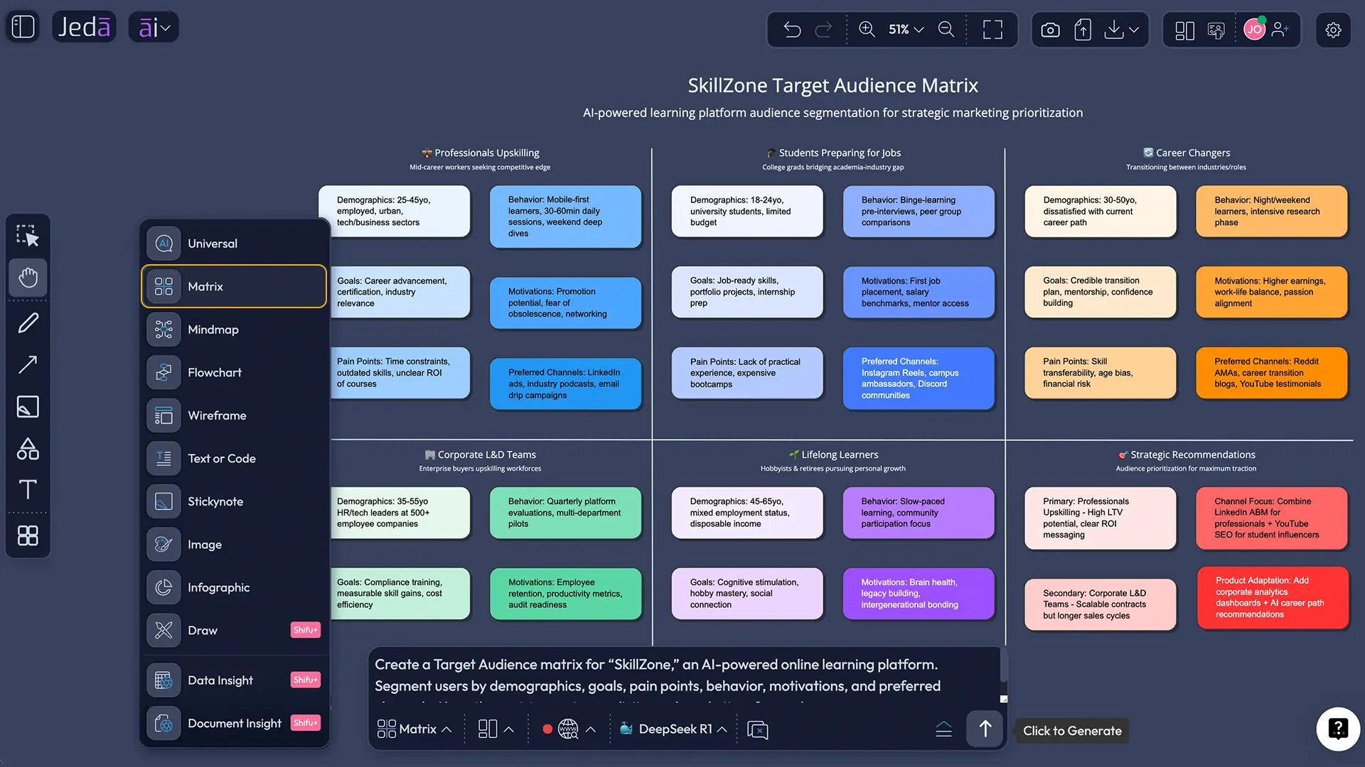Open the split view layout icon
This screenshot has width=1365, height=767.
pos(1184,30)
